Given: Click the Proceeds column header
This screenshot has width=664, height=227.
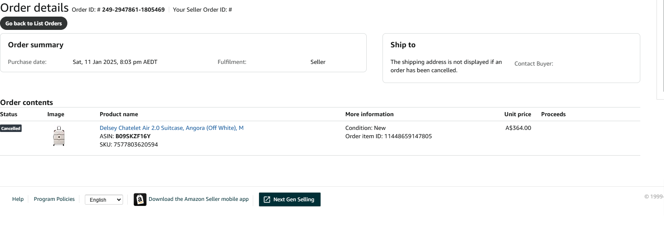Looking at the screenshot, I should (x=553, y=114).
